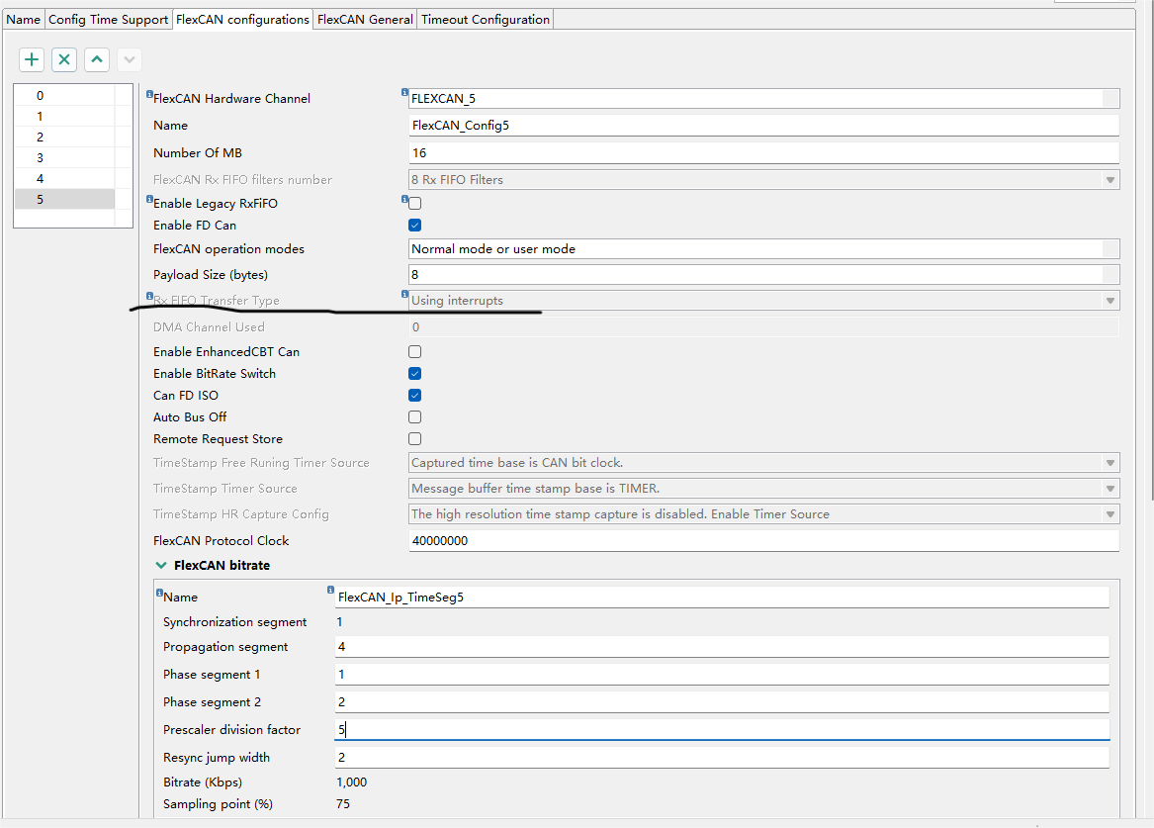
Task: Open the TimeStamp Timer Source dropdown
Action: click(763, 489)
